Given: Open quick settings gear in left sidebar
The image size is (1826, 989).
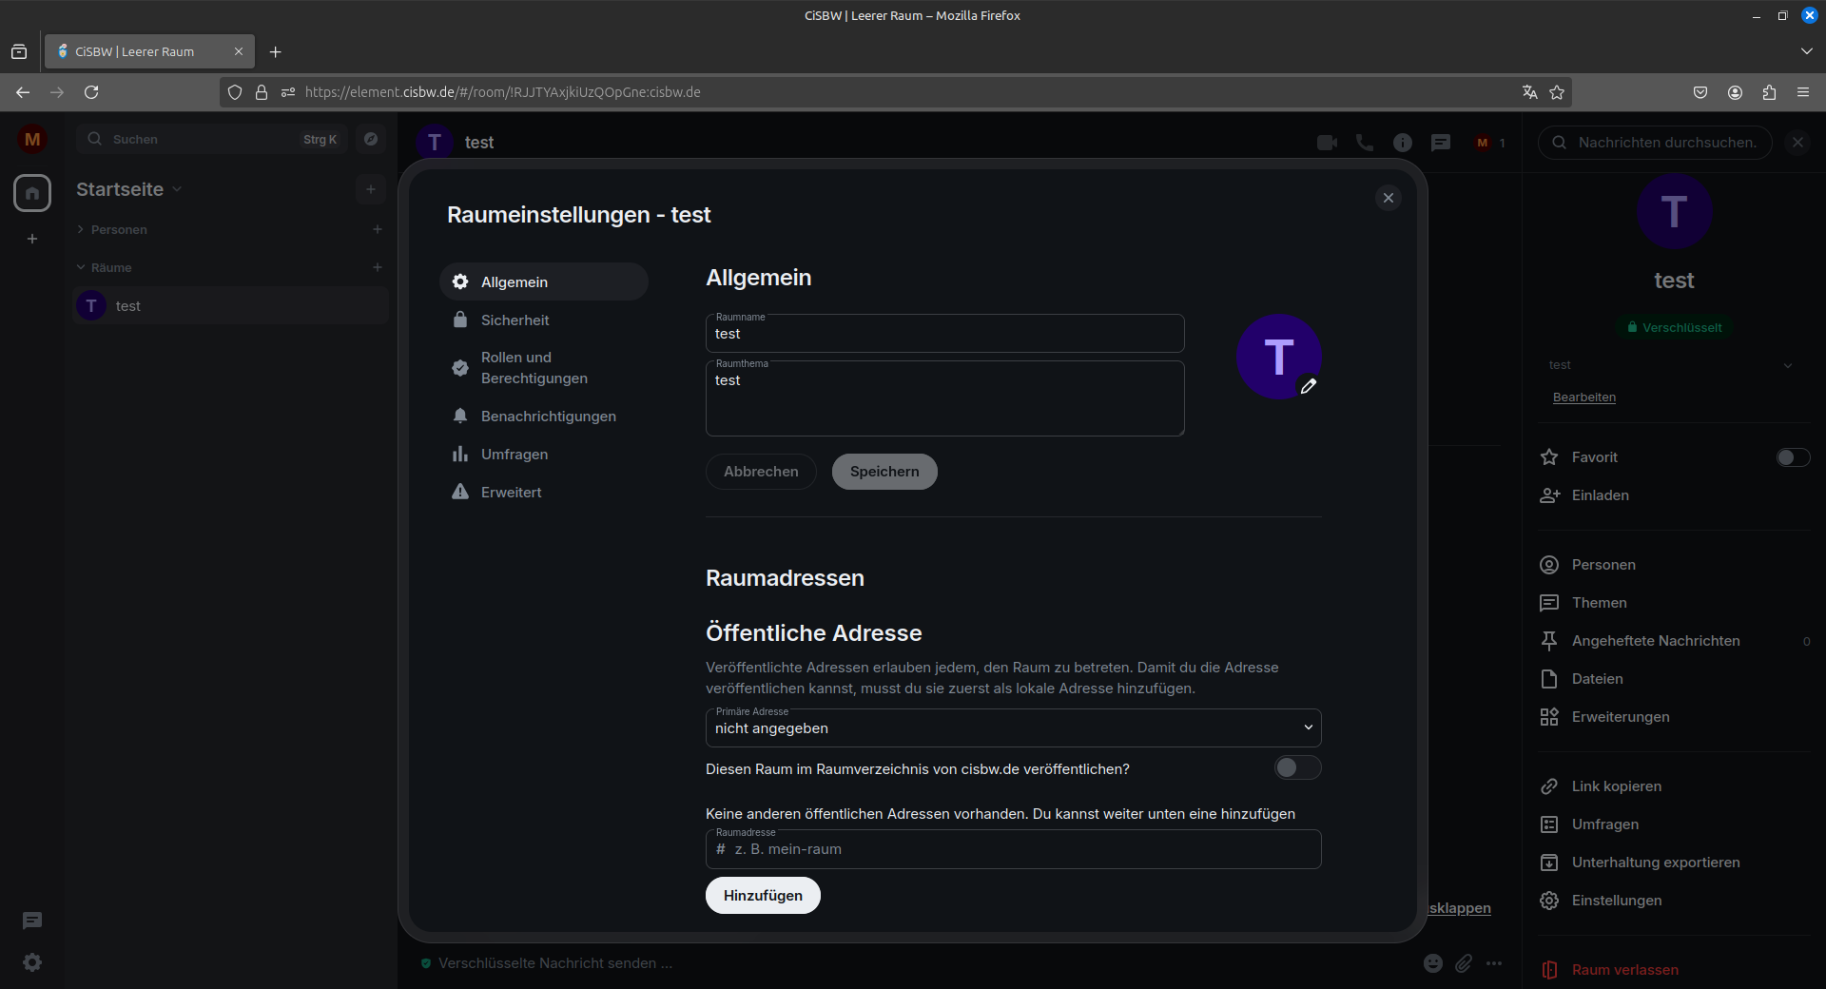Looking at the screenshot, I should 32,962.
